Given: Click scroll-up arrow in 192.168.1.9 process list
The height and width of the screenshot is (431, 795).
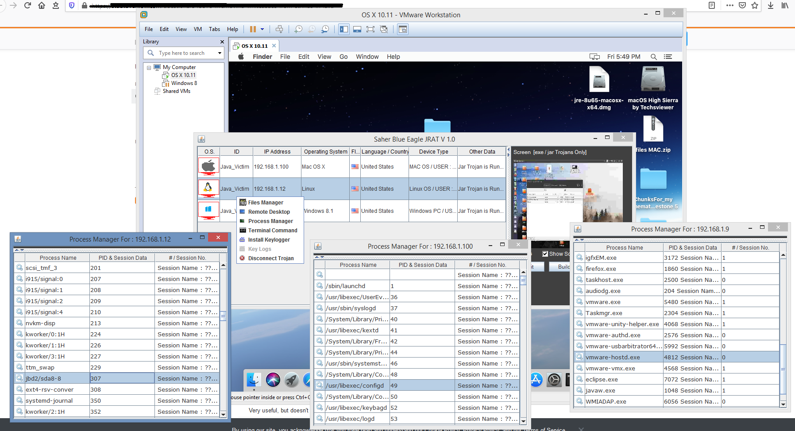Looking at the screenshot, I should (x=783, y=255).
